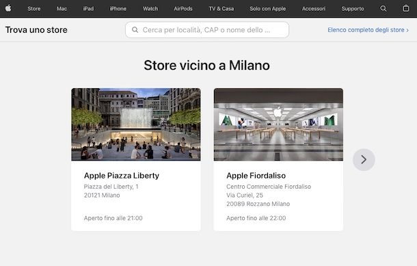Click the Centro Commerciale Fiordaliso text

tap(269, 187)
